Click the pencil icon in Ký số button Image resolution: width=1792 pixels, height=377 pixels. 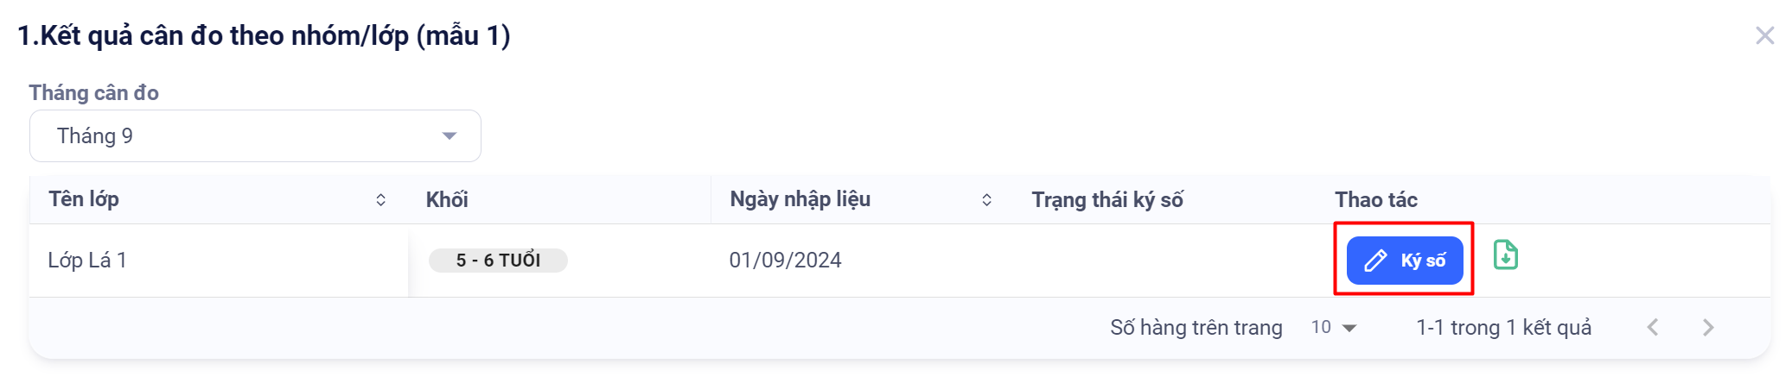pos(1375,261)
